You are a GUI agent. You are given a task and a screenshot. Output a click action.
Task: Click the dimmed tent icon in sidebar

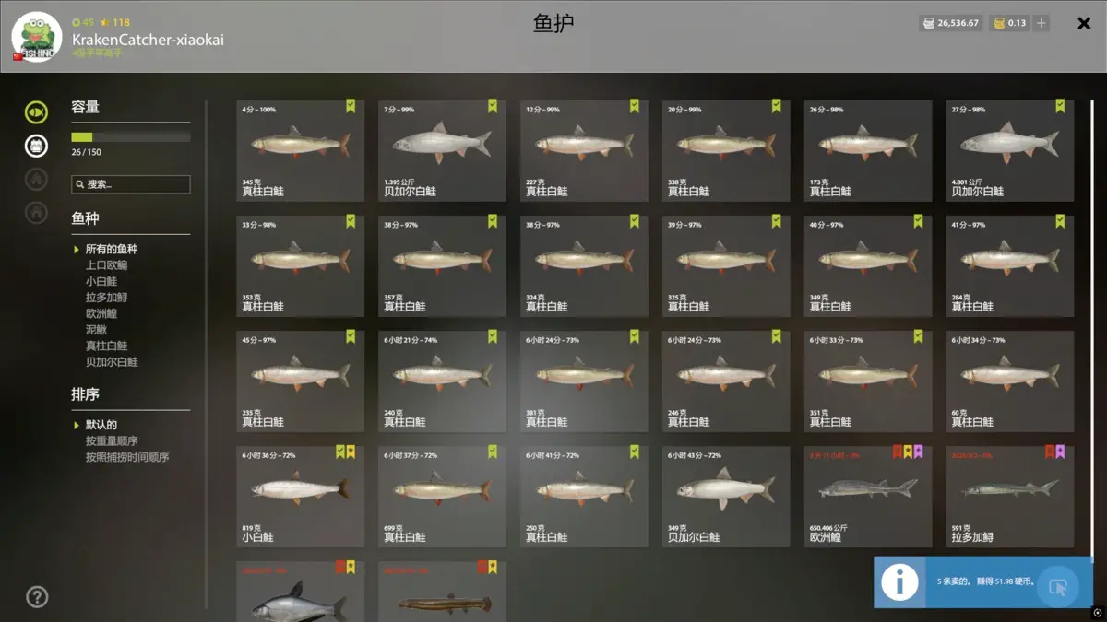pos(36,179)
